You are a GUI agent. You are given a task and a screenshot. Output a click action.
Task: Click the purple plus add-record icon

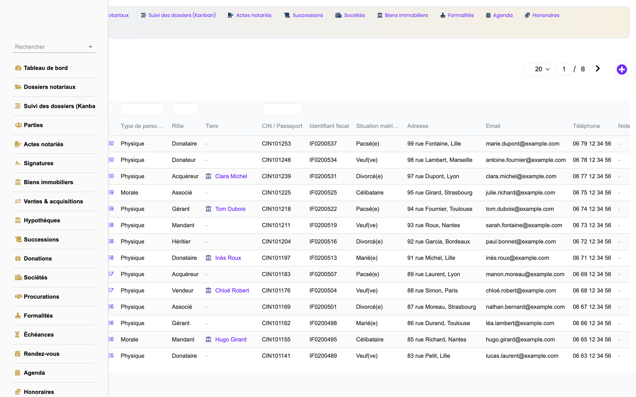[x=622, y=69]
